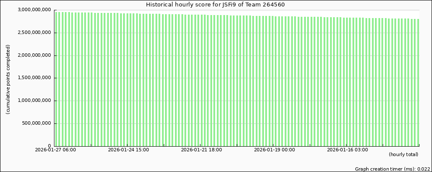432x172 pixels.
Task: Select the 1,000,000,000 y-axis tick label
Action: (35, 101)
